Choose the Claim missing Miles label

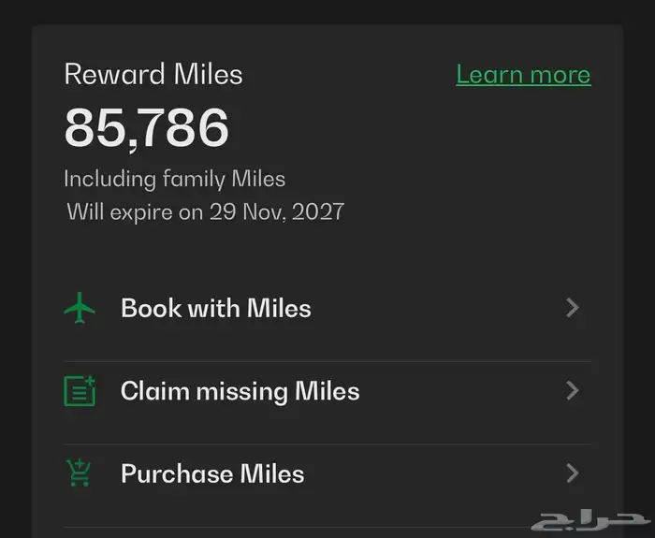(x=240, y=391)
